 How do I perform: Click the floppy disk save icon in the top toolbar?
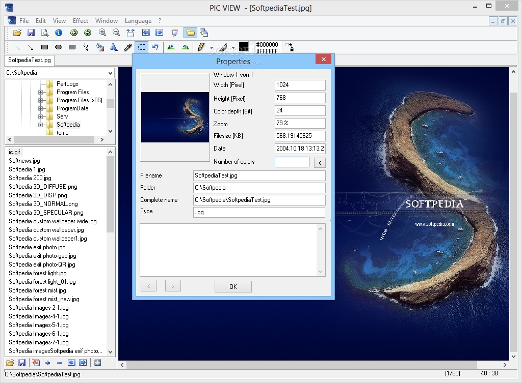[31, 33]
